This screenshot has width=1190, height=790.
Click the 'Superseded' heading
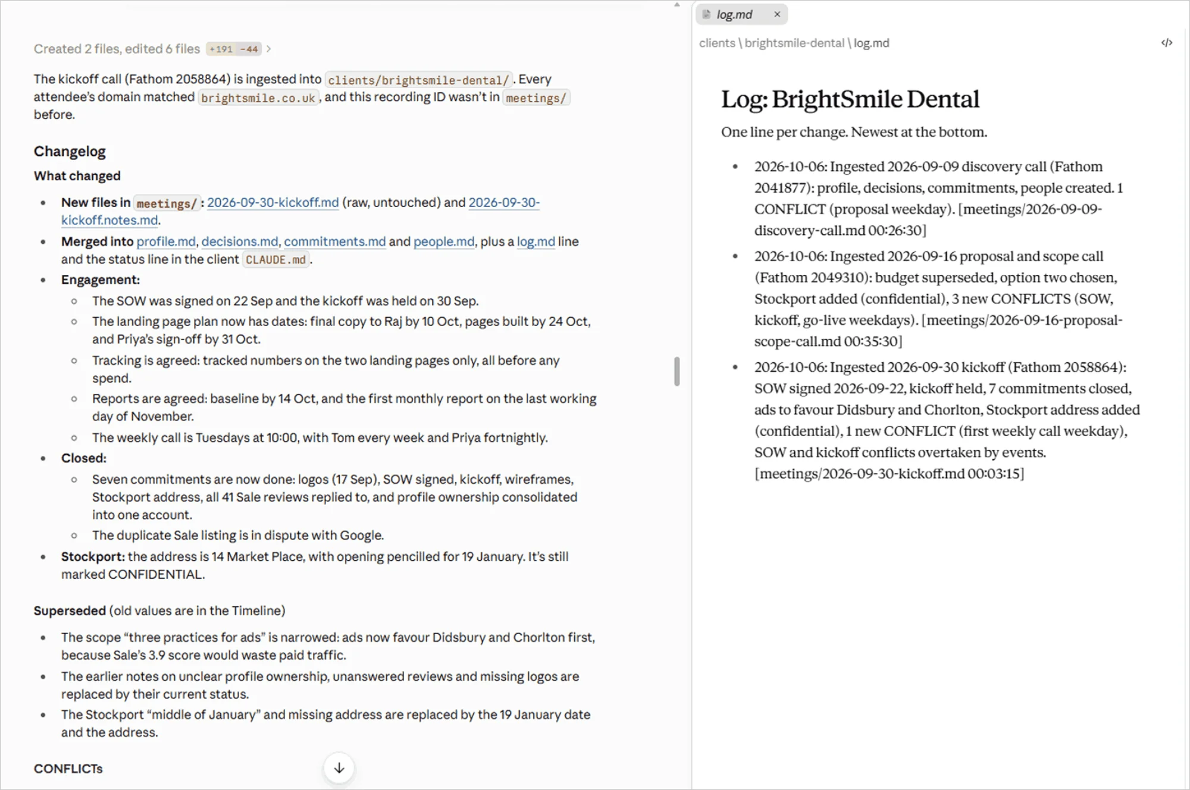pyautogui.click(x=70, y=610)
